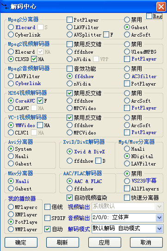Choose UleadMPEG video decoder
Screen dimensions: 167x251
[x=127, y=52]
